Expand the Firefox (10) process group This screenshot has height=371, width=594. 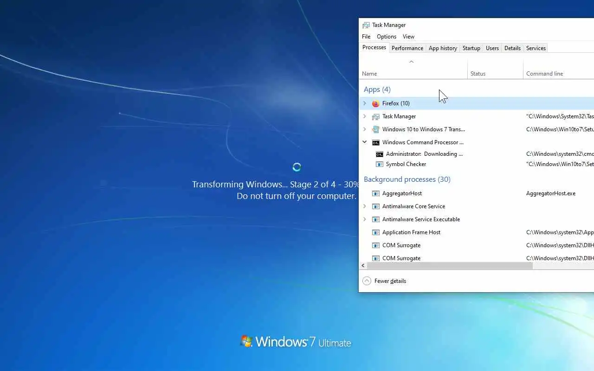(365, 103)
